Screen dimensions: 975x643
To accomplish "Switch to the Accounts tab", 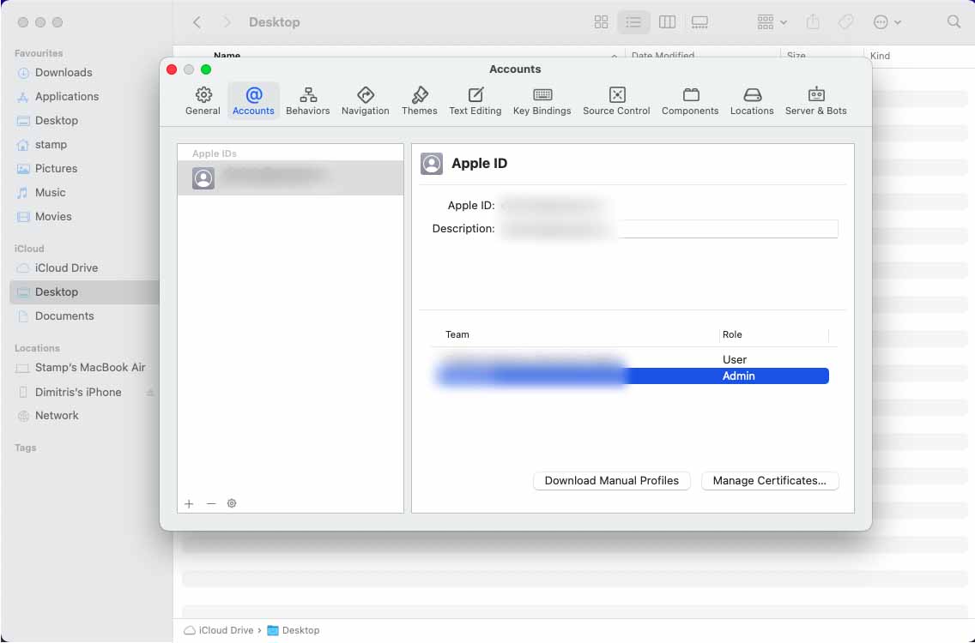I will point(253,100).
